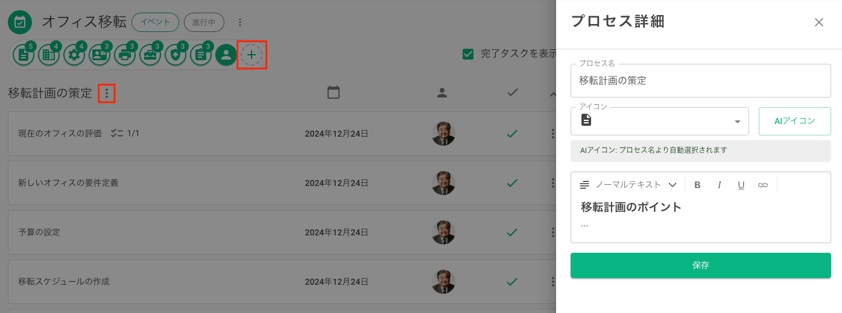Image resolution: width=842 pixels, height=313 pixels.
Task: Click the プロセス名 input field
Action: [701, 81]
